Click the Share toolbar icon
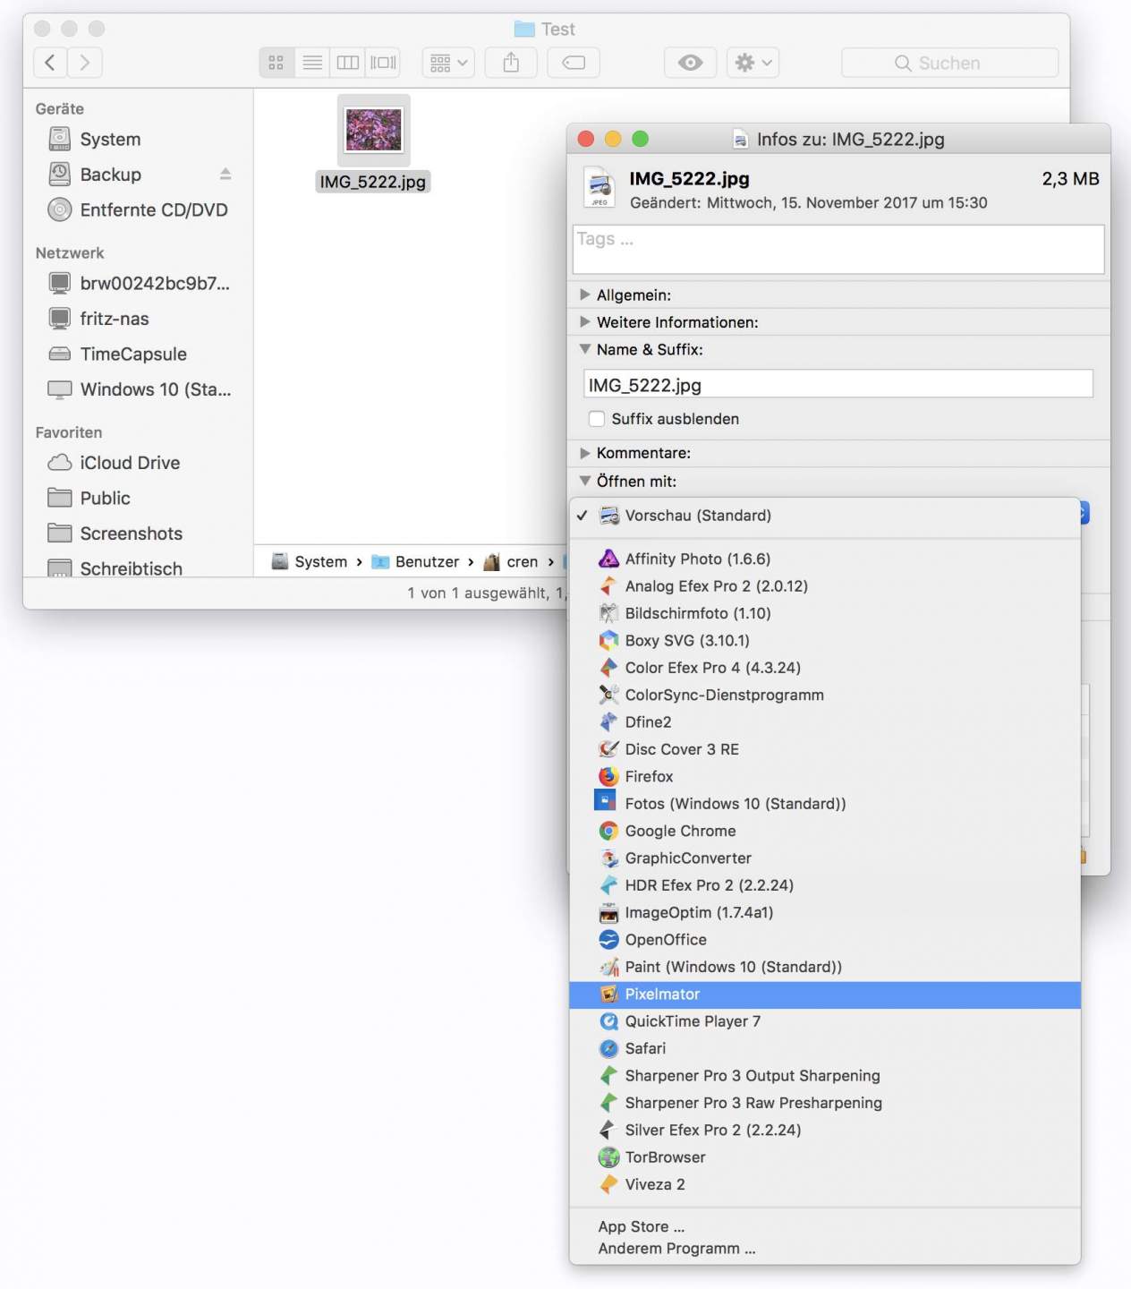The height and width of the screenshot is (1289, 1131). (511, 63)
